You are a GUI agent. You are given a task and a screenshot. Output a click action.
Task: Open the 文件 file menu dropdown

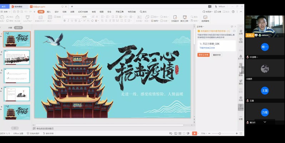click(6, 12)
